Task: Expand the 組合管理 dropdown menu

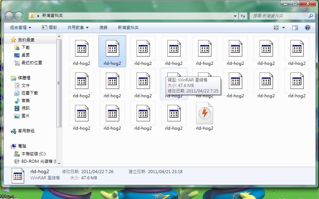Action: (x=21, y=28)
